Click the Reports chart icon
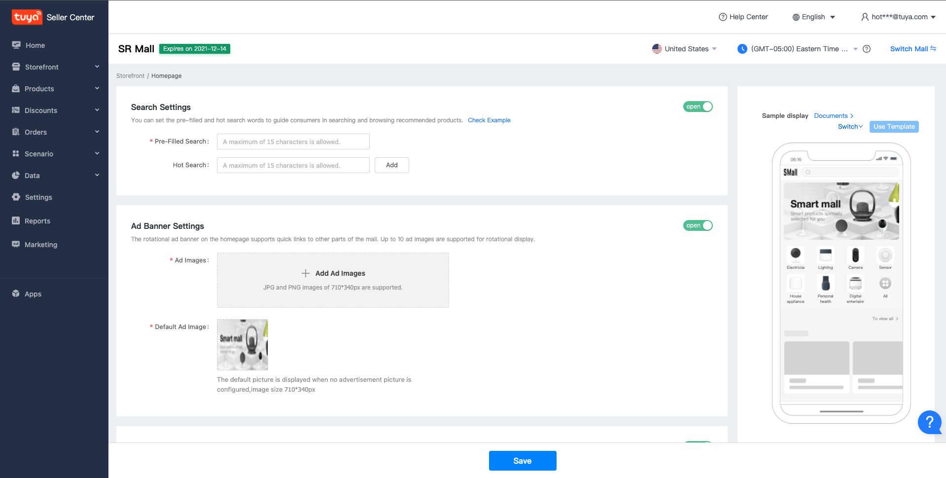Image resolution: width=946 pixels, height=478 pixels. [16, 221]
